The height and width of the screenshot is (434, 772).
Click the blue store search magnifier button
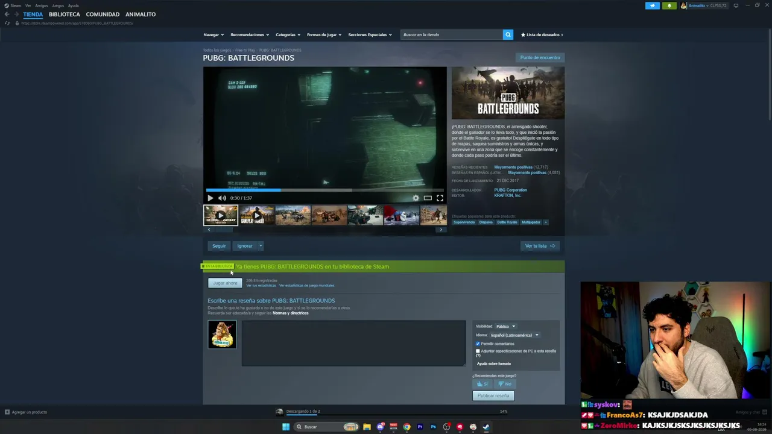point(508,34)
